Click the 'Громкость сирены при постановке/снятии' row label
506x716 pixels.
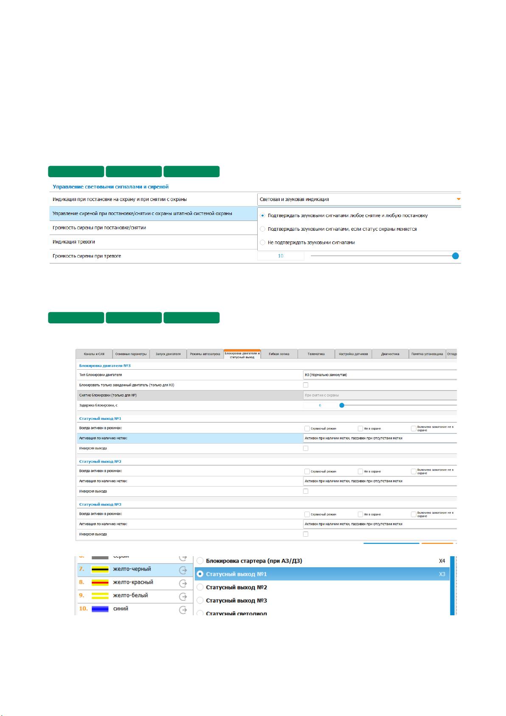pos(99,228)
